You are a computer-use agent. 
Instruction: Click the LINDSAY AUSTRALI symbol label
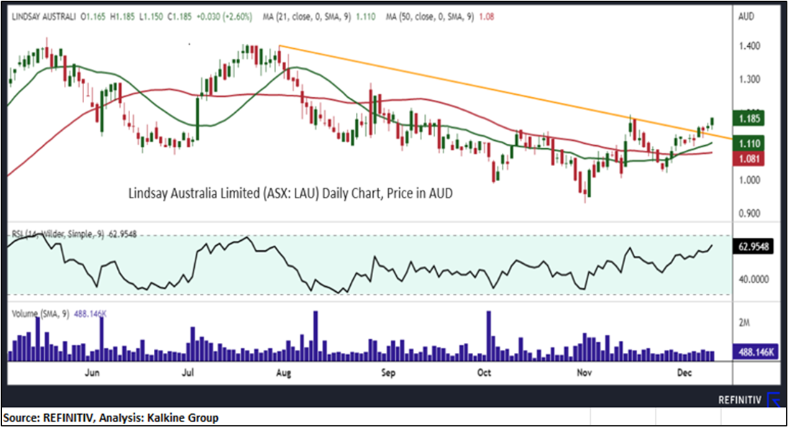point(44,17)
